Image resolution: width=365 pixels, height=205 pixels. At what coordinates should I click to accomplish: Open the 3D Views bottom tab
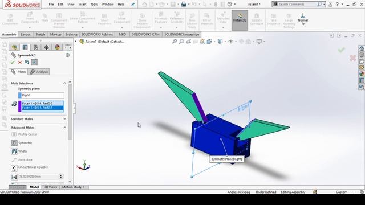coord(51,187)
